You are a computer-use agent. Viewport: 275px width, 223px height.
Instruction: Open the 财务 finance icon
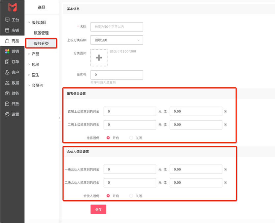pyautogui.click(x=7, y=93)
